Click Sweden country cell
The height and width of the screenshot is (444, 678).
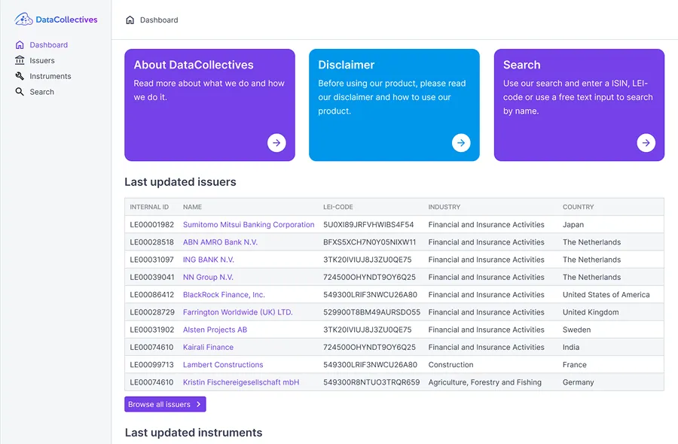tap(576, 330)
